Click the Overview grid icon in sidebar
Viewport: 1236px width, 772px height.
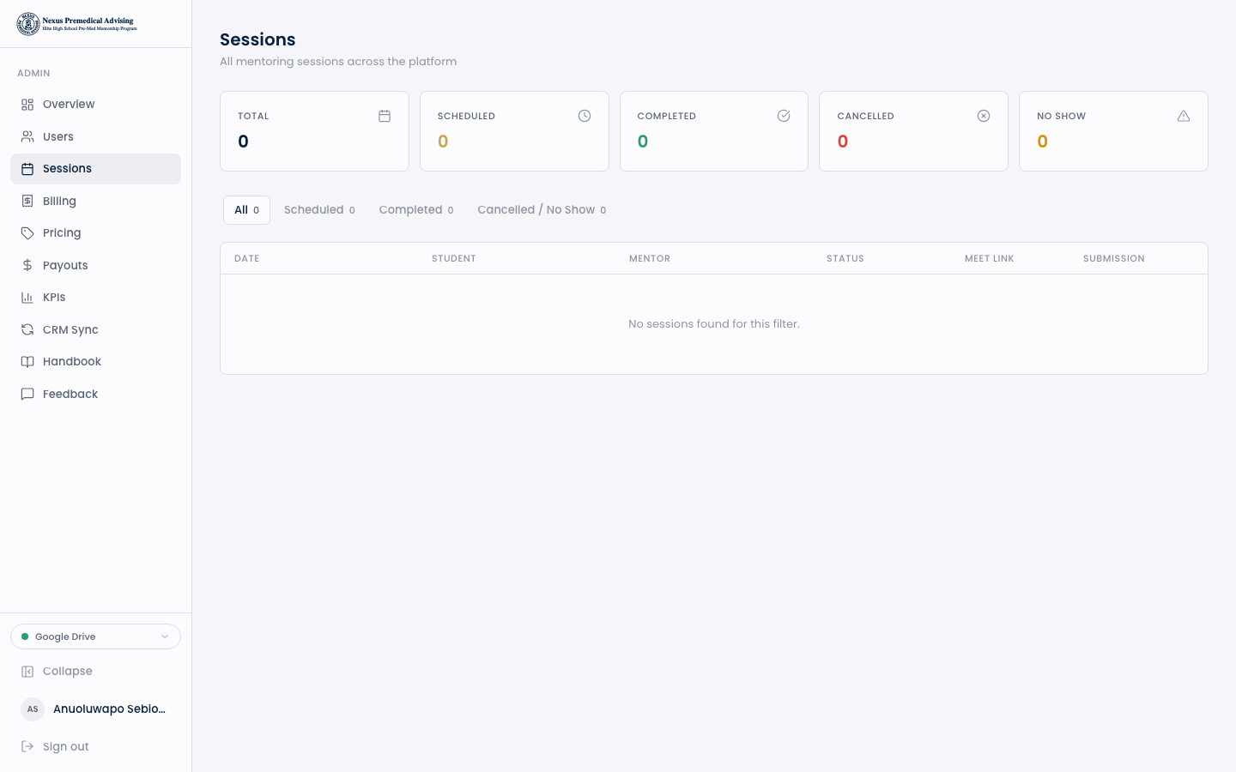tap(27, 105)
